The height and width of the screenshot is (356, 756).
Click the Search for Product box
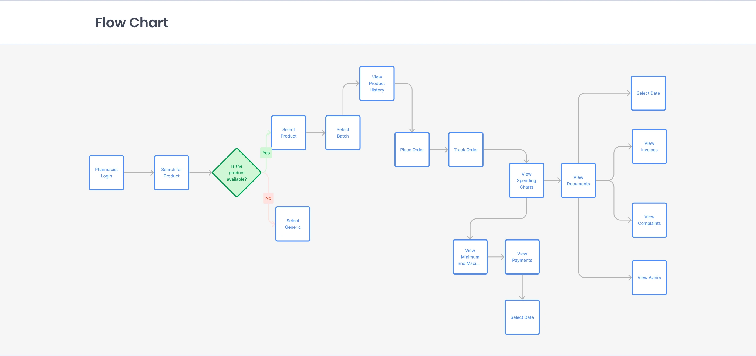click(171, 173)
